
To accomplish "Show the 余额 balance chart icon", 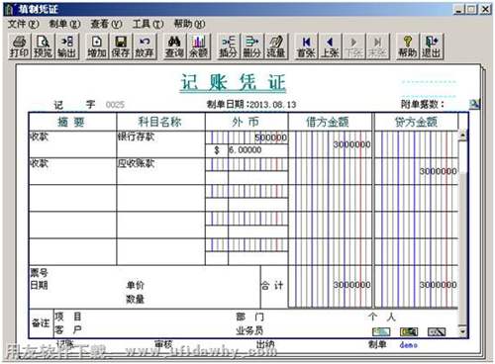I will tap(198, 46).
